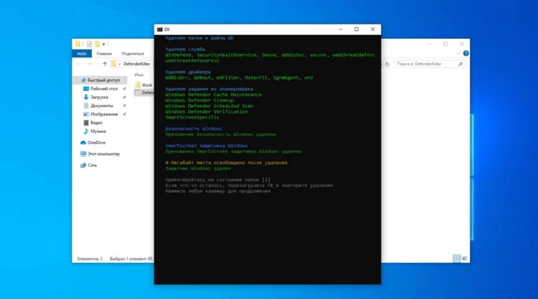The image size is (538, 299).
Task: Open the Поделиться ribbon tab
Action: tap(132, 53)
